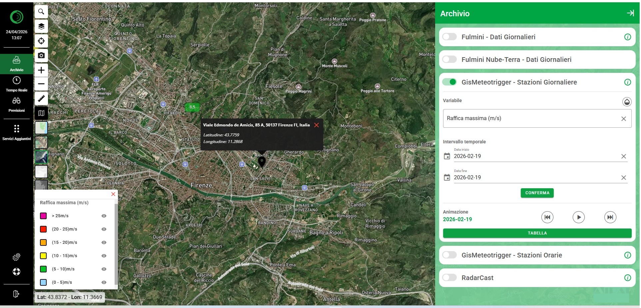
Task: Open the basemap selector icon
Action: pos(41,113)
